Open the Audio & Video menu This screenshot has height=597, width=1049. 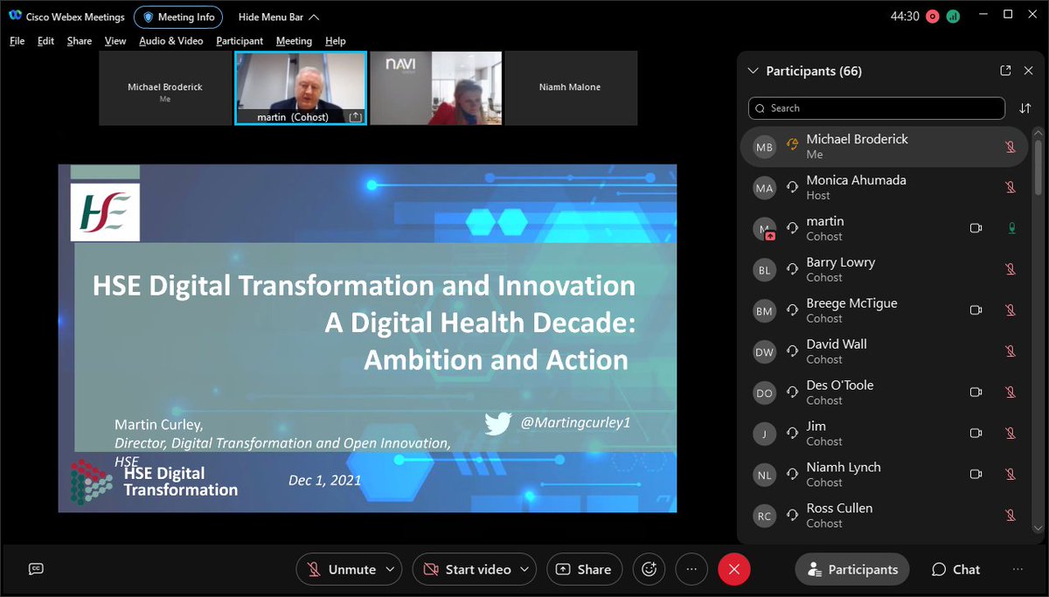pyautogui.click(x=169, y=40)
